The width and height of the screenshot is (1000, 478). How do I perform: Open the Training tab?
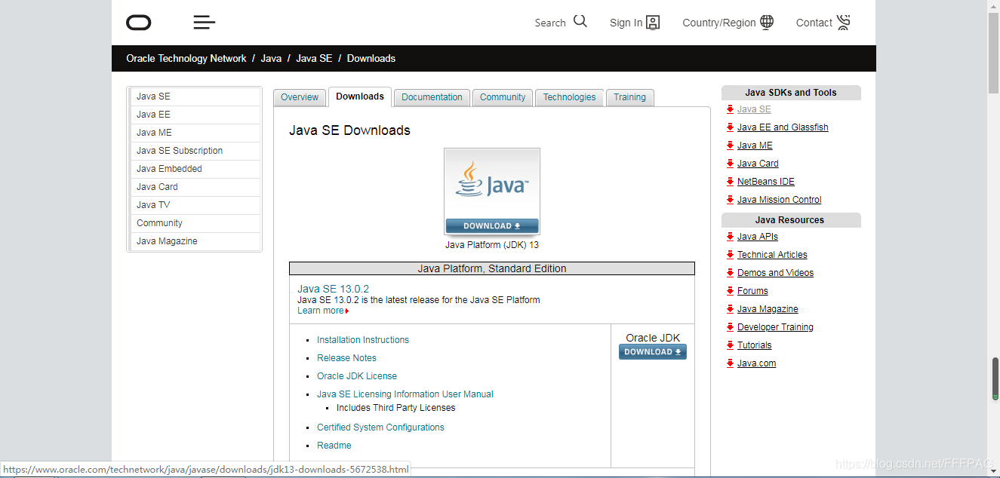[629, 97]
